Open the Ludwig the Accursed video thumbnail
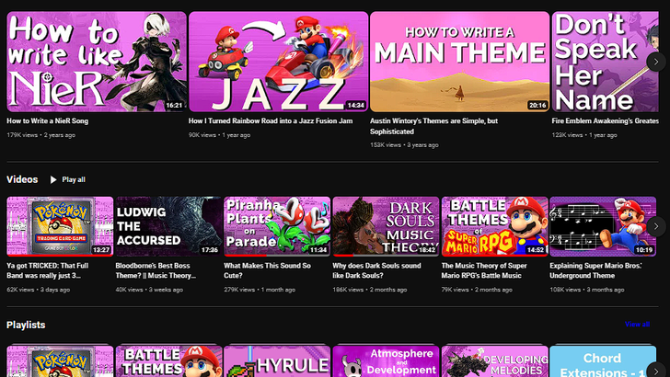The width and height of the screenshot is (670, 377). [x=168, y=226]
